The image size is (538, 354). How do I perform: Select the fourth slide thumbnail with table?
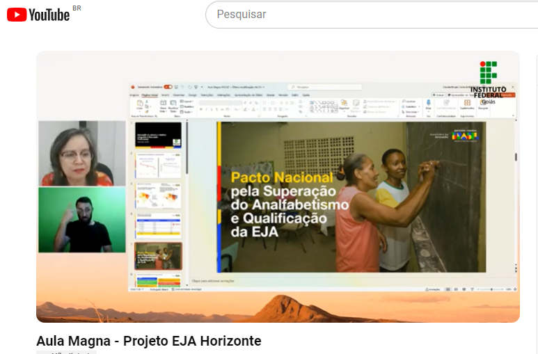(x=158, y=226)
